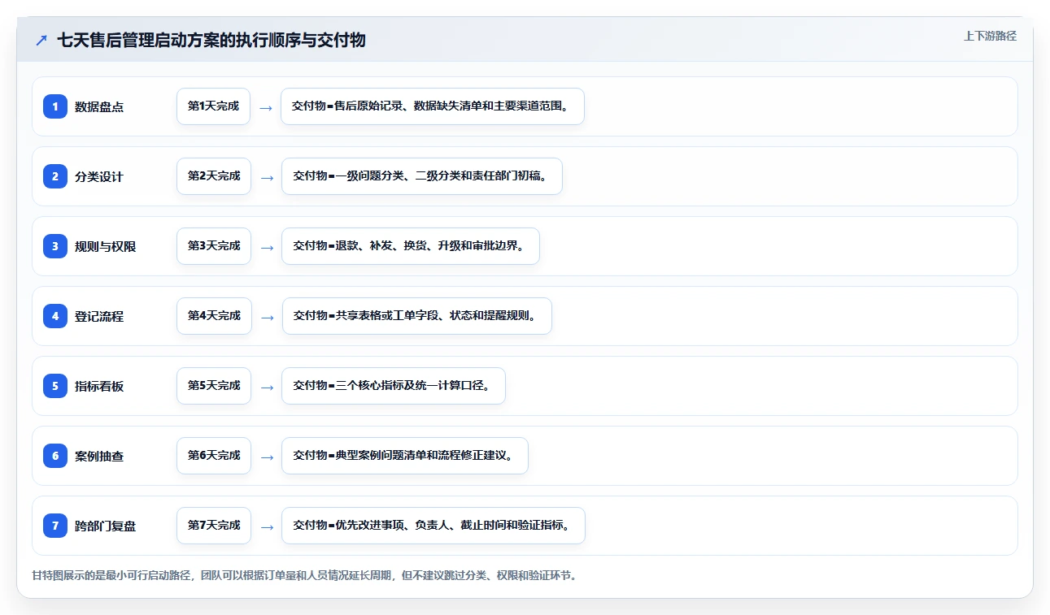This screenshot has height=615, width=1050.
Task: Open deliverable box mentioning 退款、补发、换货
Action: (411, 246)
